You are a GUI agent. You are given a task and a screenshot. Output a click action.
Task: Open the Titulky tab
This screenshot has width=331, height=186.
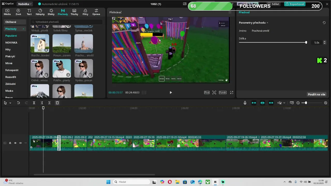coord(74,12)
